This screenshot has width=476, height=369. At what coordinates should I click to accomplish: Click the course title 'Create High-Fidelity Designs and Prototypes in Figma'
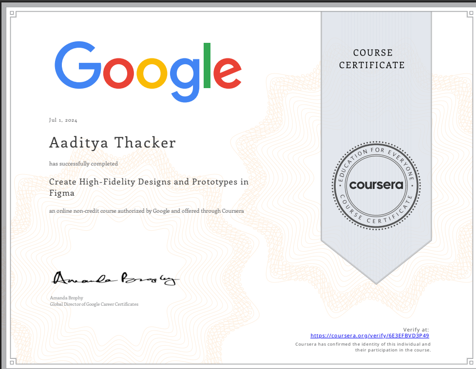[x=149, y=187]
